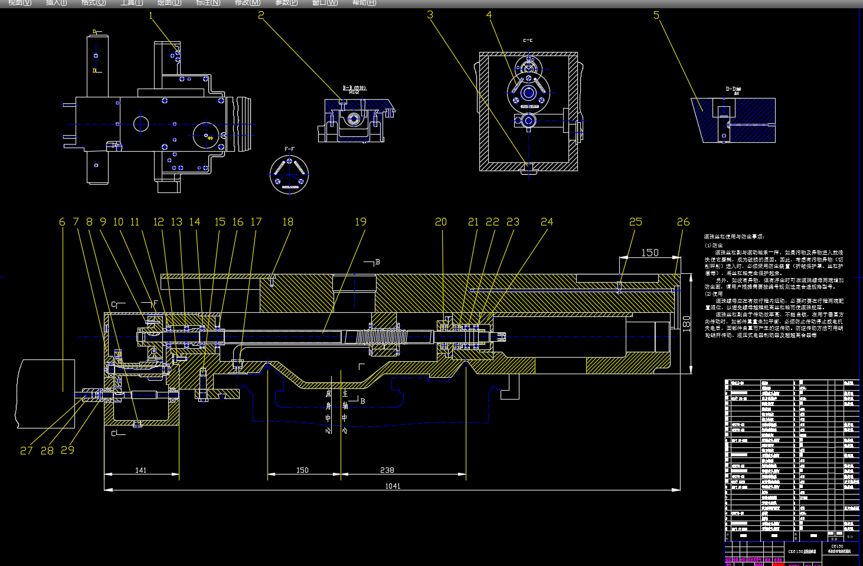Pick part callout number 25
The image size is (863, 566).
click(636, 222)
